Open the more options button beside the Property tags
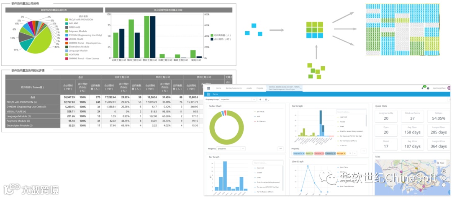Screen dimensions: 452x198 (x=364, y=151)
